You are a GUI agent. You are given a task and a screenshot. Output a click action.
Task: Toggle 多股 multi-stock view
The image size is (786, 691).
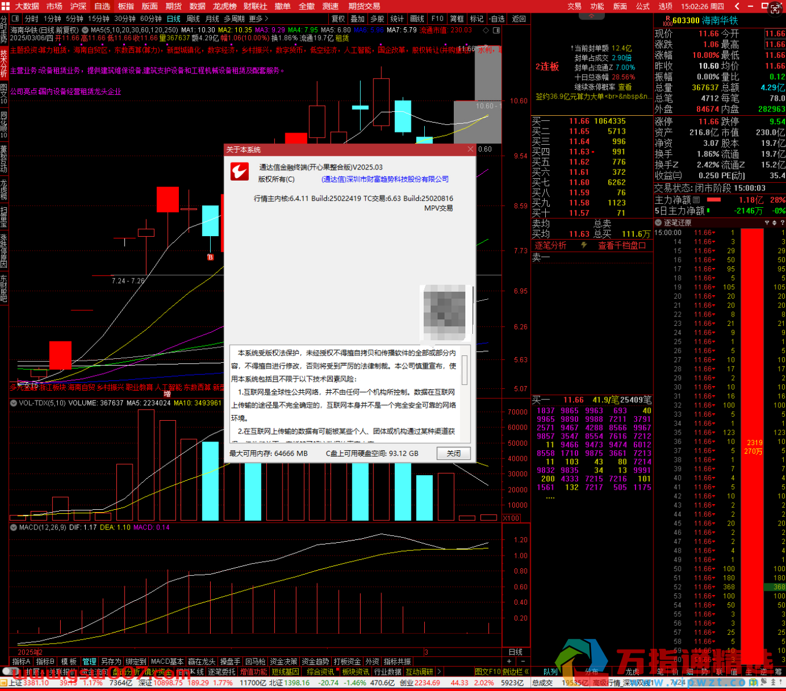pos(377,19)
